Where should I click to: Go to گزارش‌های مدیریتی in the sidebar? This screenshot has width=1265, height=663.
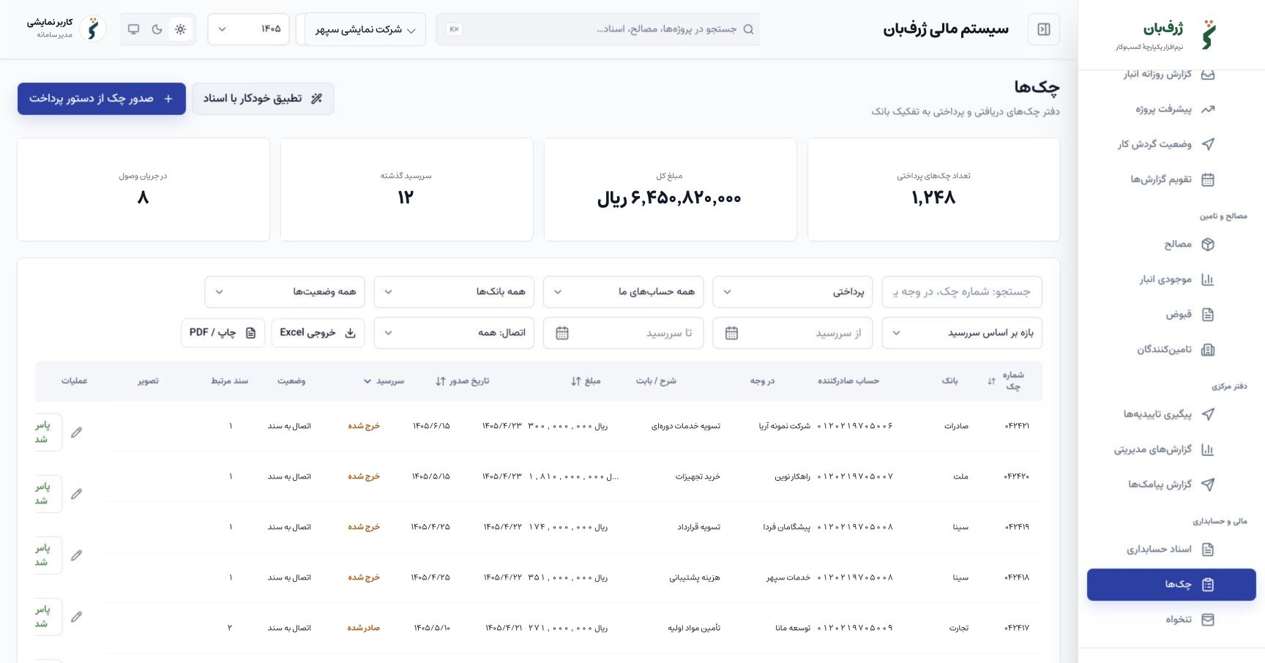click(1171, 449)
